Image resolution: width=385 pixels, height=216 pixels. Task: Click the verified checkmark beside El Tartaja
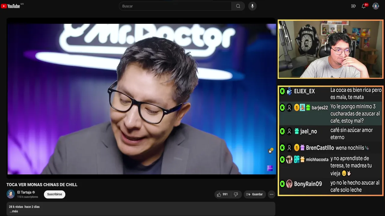click(34, 192)
